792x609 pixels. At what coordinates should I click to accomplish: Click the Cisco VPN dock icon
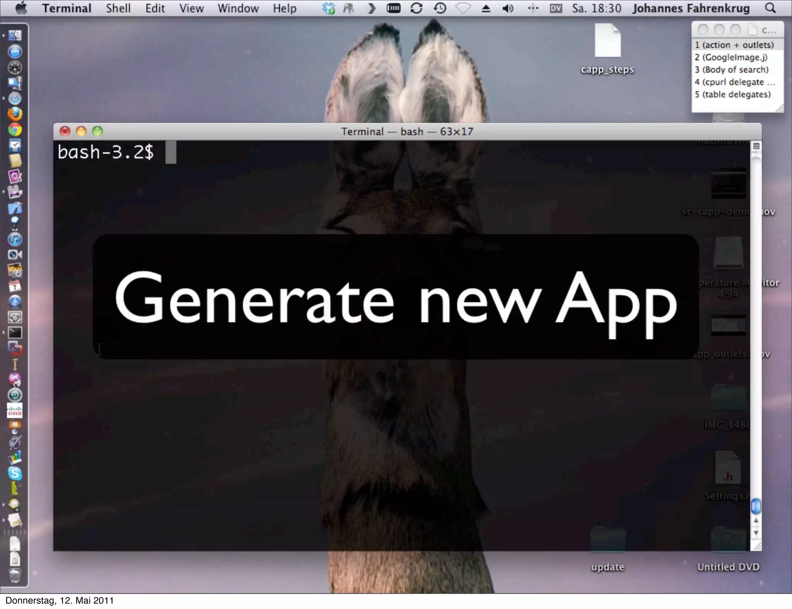point(15,411)
